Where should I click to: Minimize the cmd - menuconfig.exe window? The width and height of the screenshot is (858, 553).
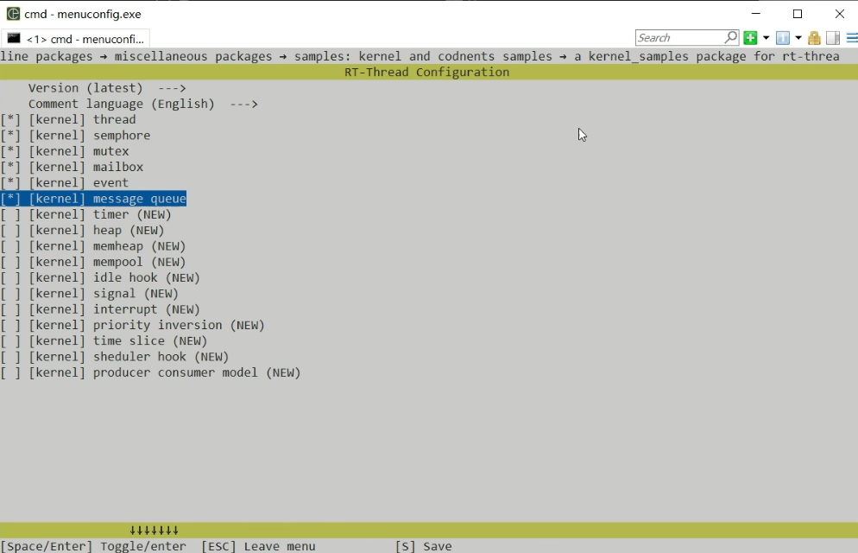(x=756, y=14)
